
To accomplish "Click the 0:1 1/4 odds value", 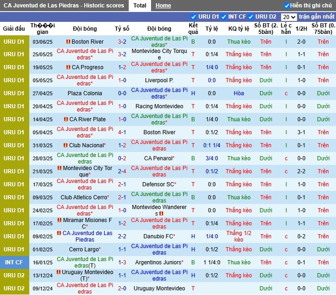I will pos(212,145).
